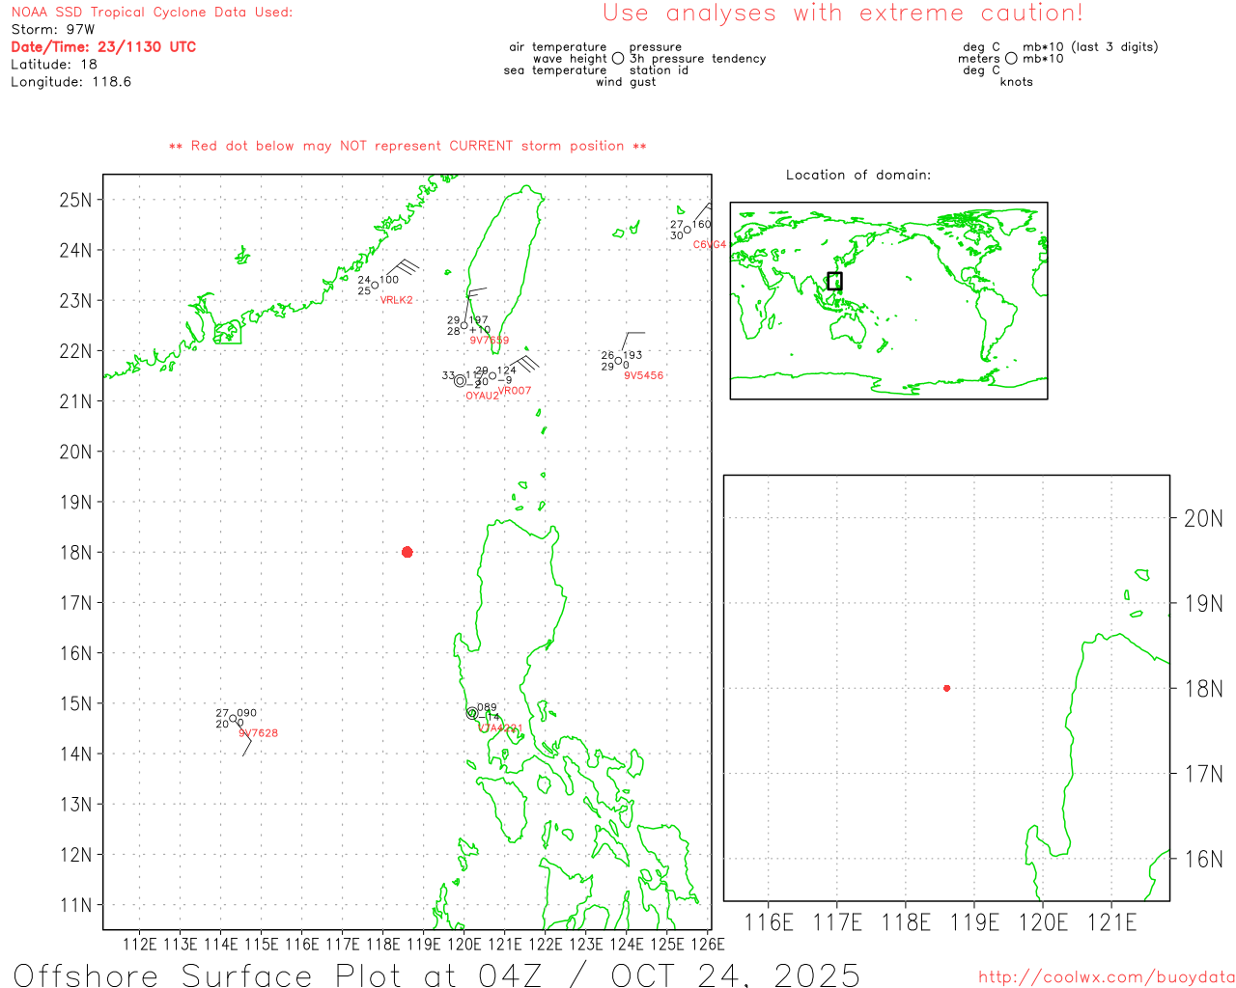Click the 18N latitude label on main map
This screenshot has width=1236, height=988.
(x=75, y=553)
